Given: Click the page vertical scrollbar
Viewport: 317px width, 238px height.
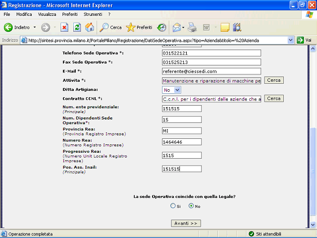Looking at the screenshot, I should 312,149.
